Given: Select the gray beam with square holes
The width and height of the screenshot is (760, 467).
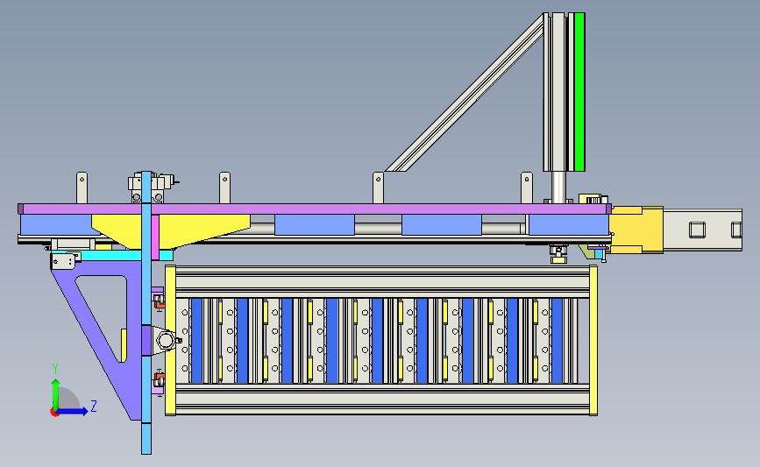Looking at the screenshot, I should (702, 230).
